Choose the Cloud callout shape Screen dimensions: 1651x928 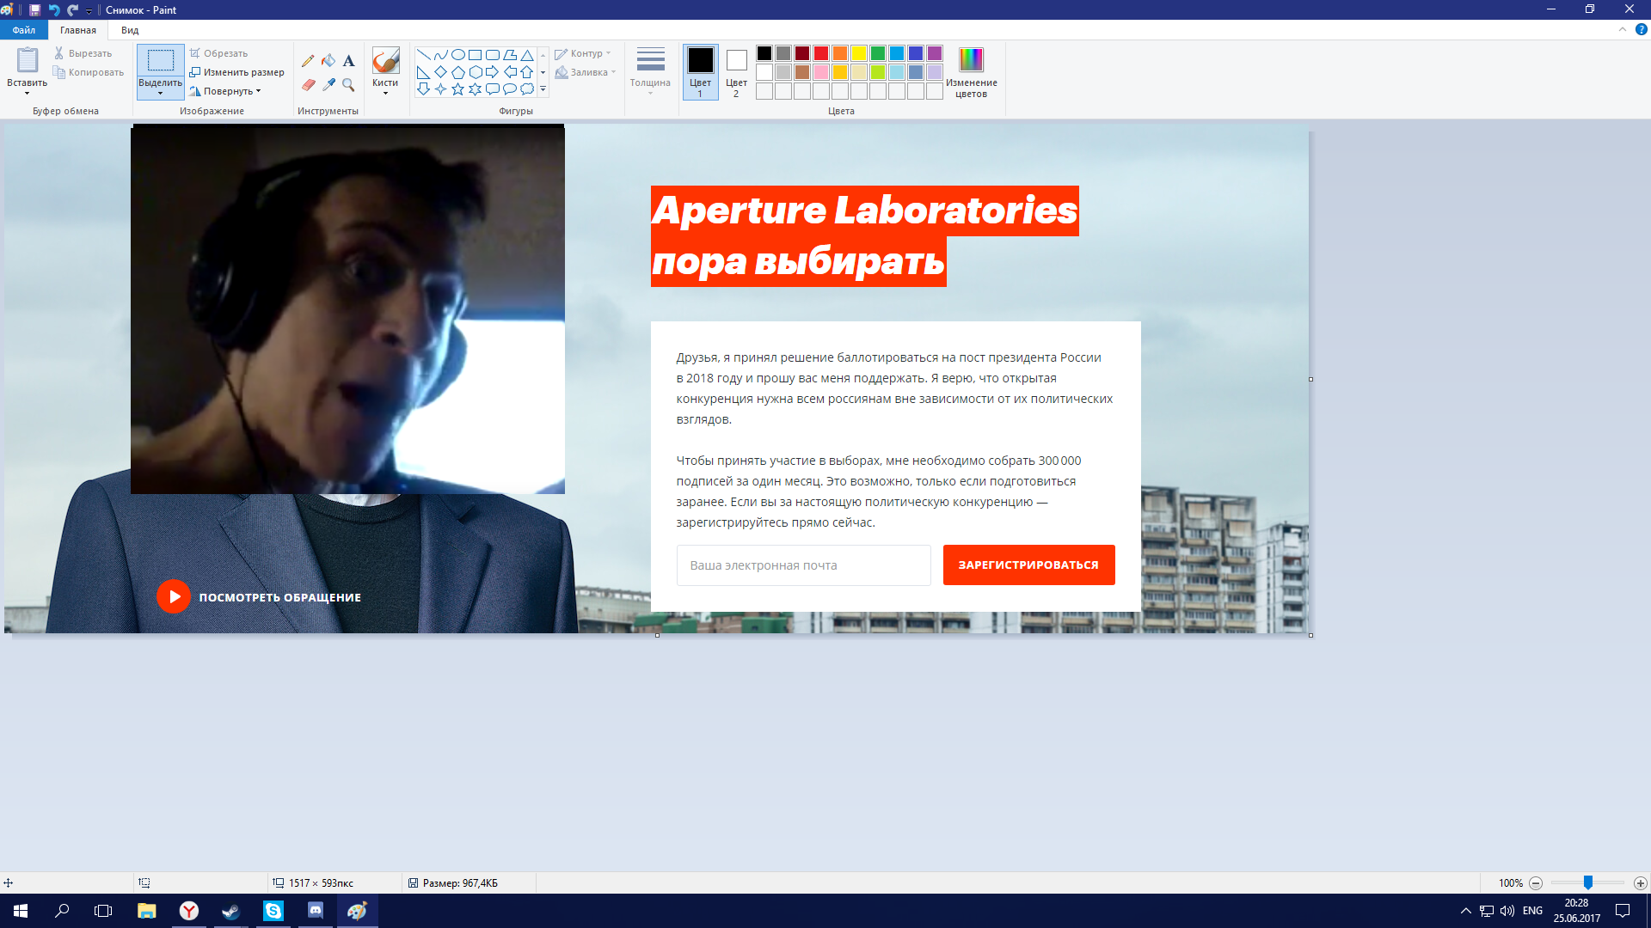527,89
